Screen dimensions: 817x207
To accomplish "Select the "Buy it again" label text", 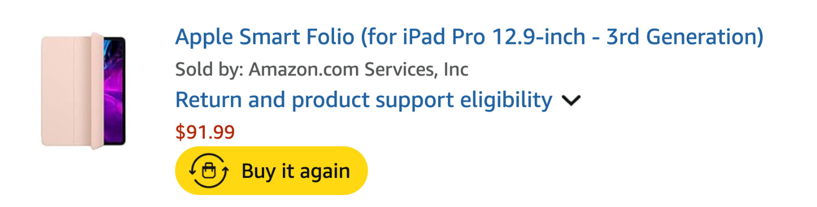I will [x=296, y=171].
